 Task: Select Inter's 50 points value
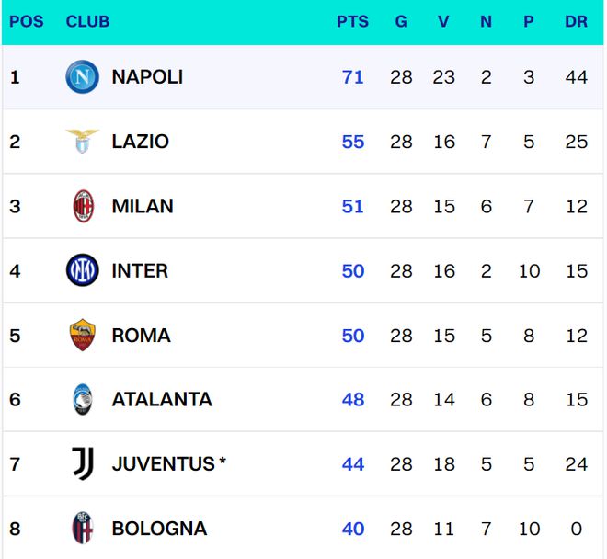click(x=352, y=271)
